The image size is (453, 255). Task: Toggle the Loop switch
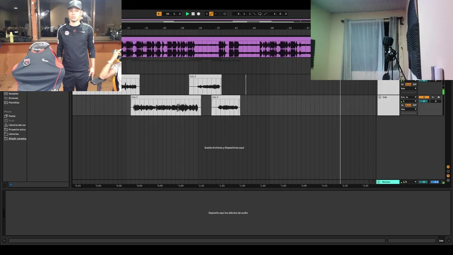click(x=260, y=14)
